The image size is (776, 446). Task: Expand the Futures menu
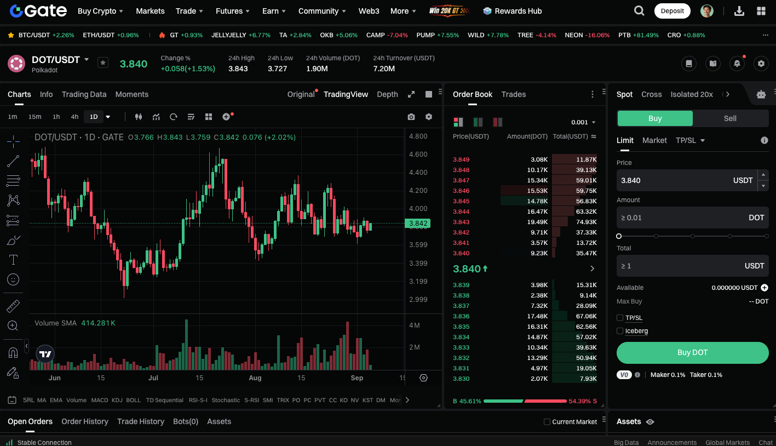[233, 11]
